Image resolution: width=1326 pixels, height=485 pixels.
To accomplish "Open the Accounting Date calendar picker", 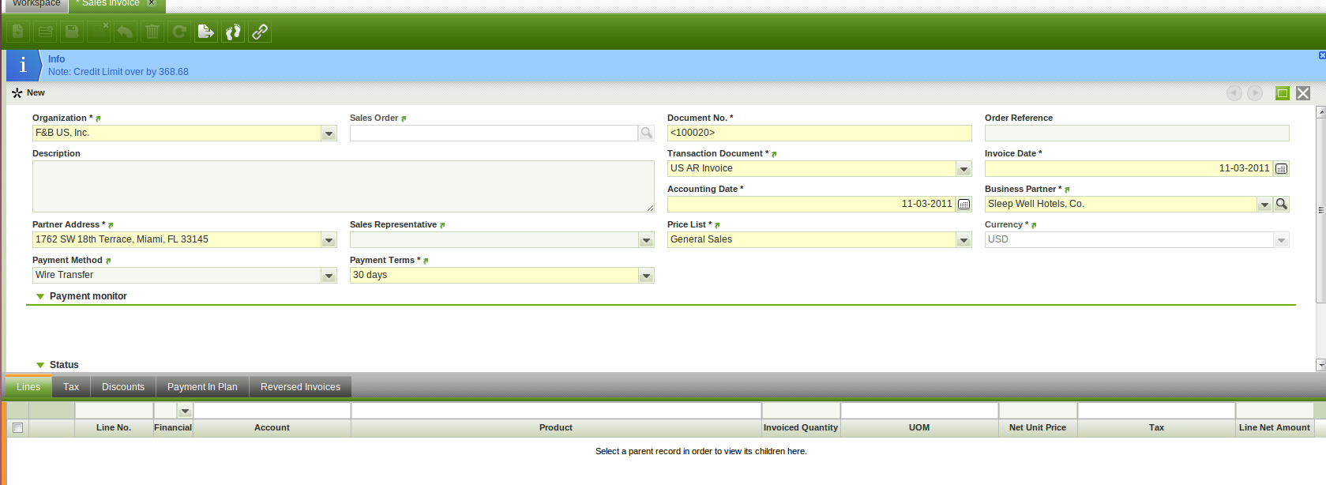I will point(964,204).
